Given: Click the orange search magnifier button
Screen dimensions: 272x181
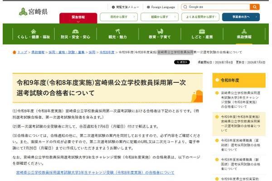Looking at the screenshot, I should pos(255,7).
